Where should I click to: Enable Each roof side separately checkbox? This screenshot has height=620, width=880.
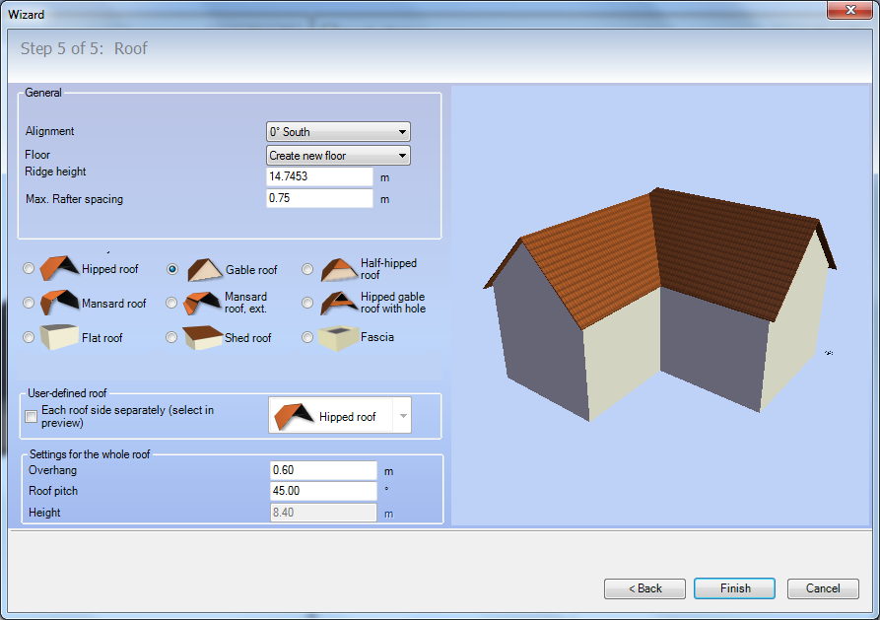click(32, 417)
